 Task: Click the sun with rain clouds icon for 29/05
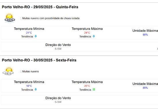pyautogui.click(x=10, y=18)
